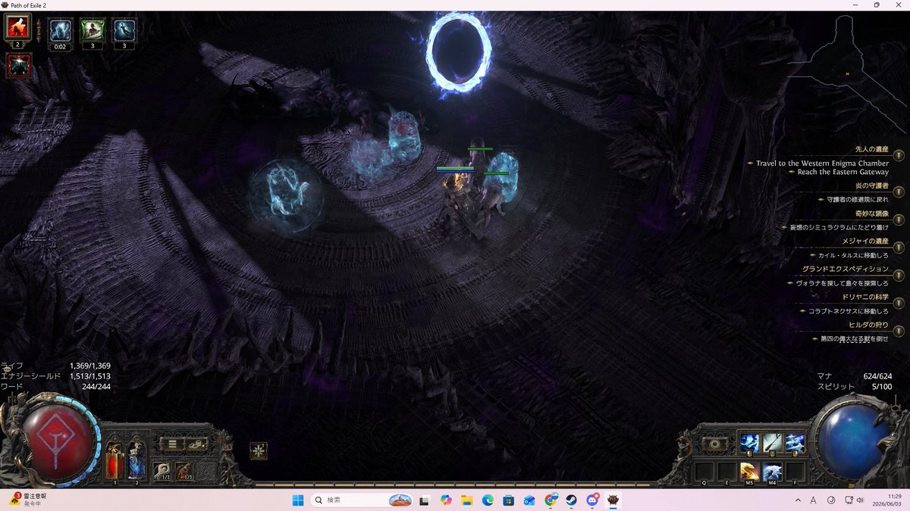Click the blue staff buff icon showing 3
Viewport: 910px width, 511px height.
pos(124,30)
